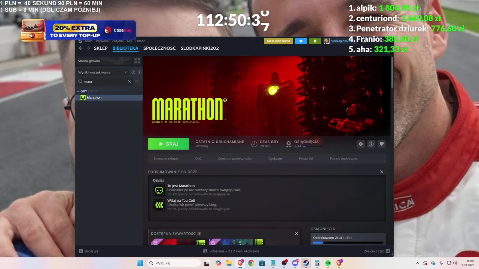This screenshot has width=479, height=269.
Task: Go back with the Steam back arrow
Action: click(80, 48)
